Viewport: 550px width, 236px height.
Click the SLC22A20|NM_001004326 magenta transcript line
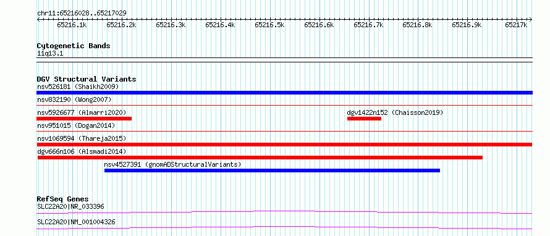284,227
